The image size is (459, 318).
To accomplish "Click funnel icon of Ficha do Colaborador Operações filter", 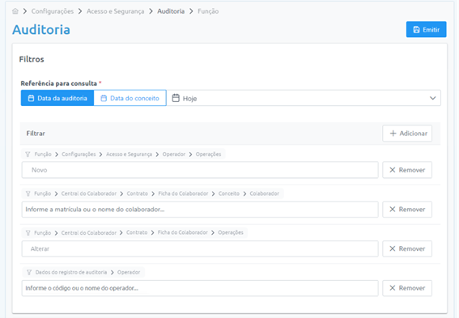I will pos(28,233).
